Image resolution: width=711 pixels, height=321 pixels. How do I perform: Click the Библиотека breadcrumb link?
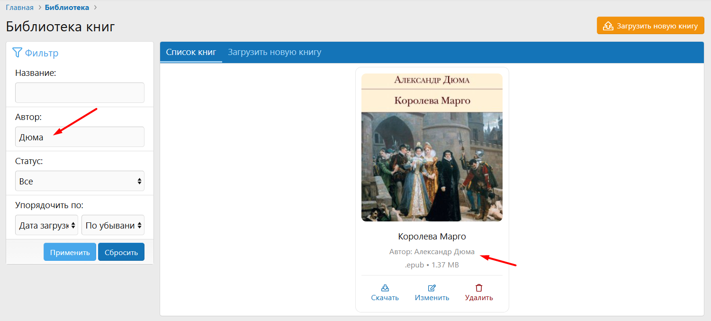click(x=67, y=8)
